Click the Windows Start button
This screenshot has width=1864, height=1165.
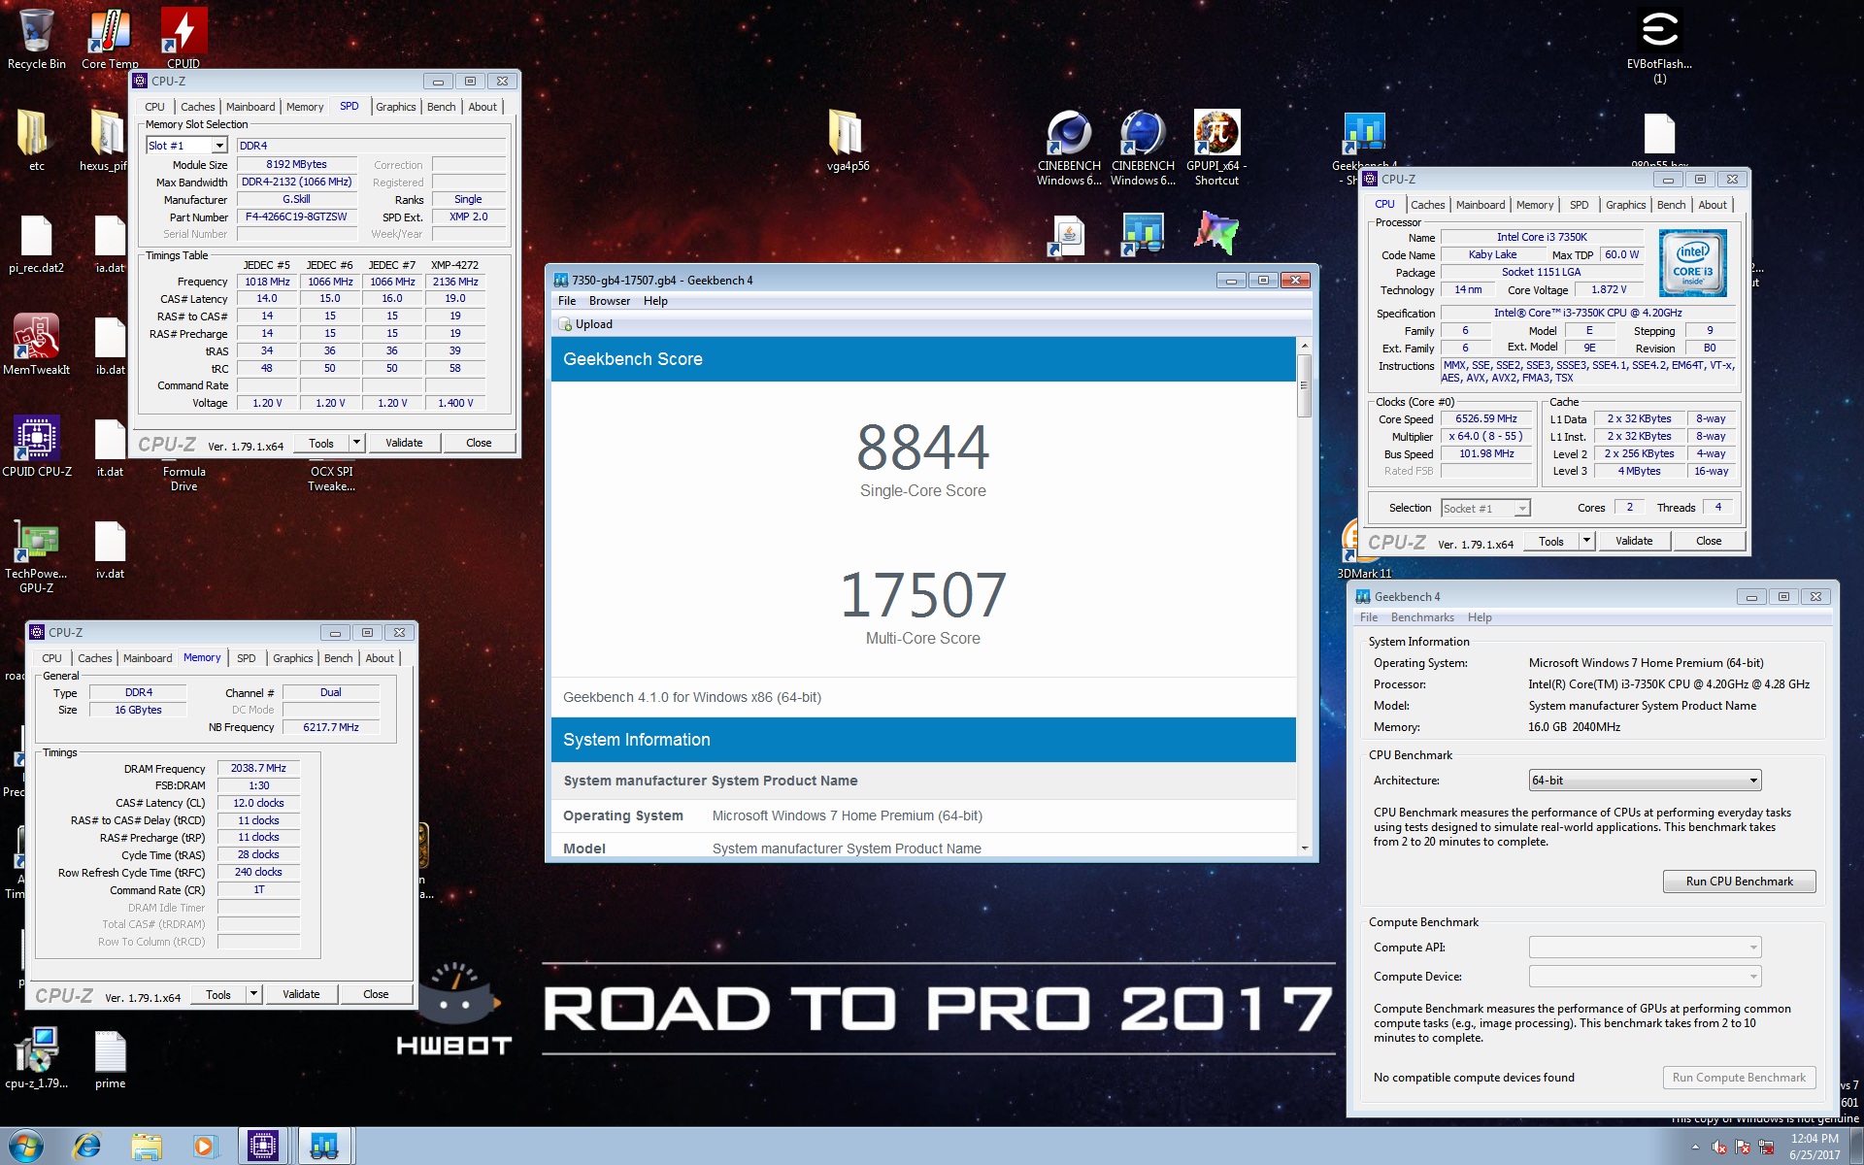tap(26, 1146)
